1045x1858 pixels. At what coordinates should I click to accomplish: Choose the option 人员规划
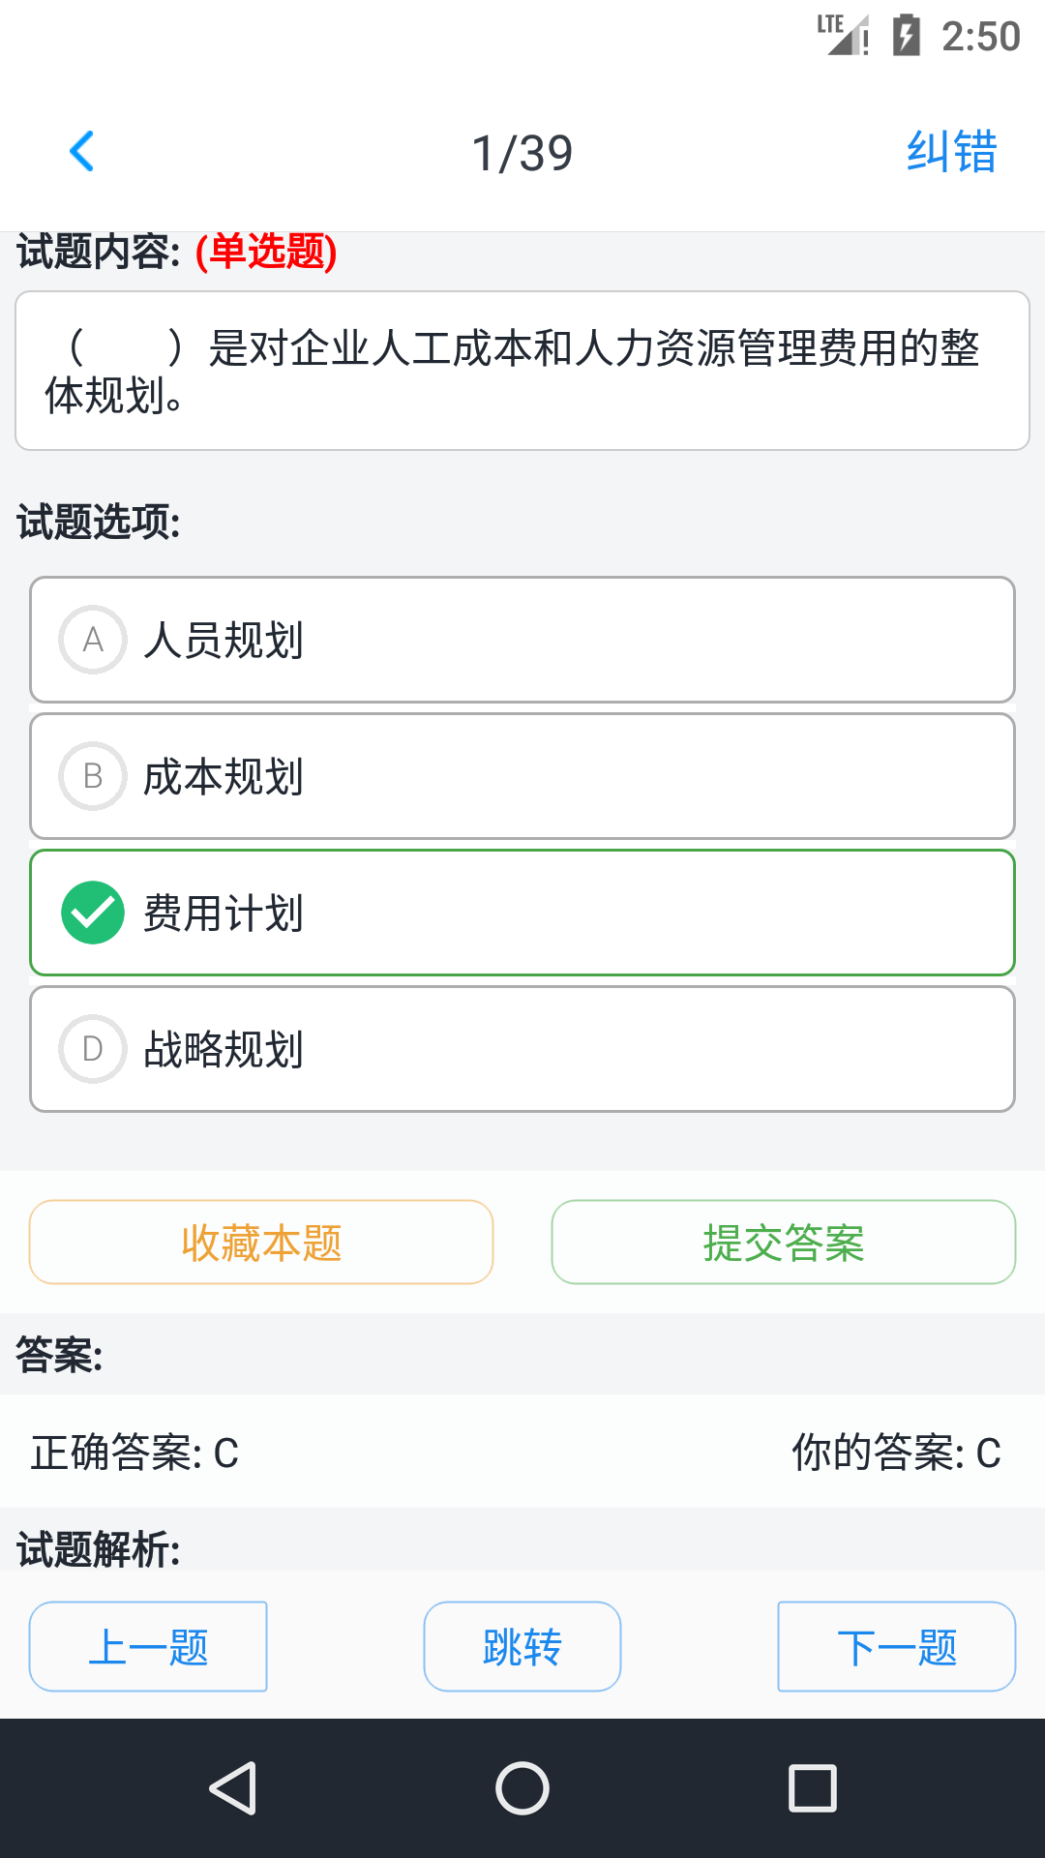click(x=224, y=640)
